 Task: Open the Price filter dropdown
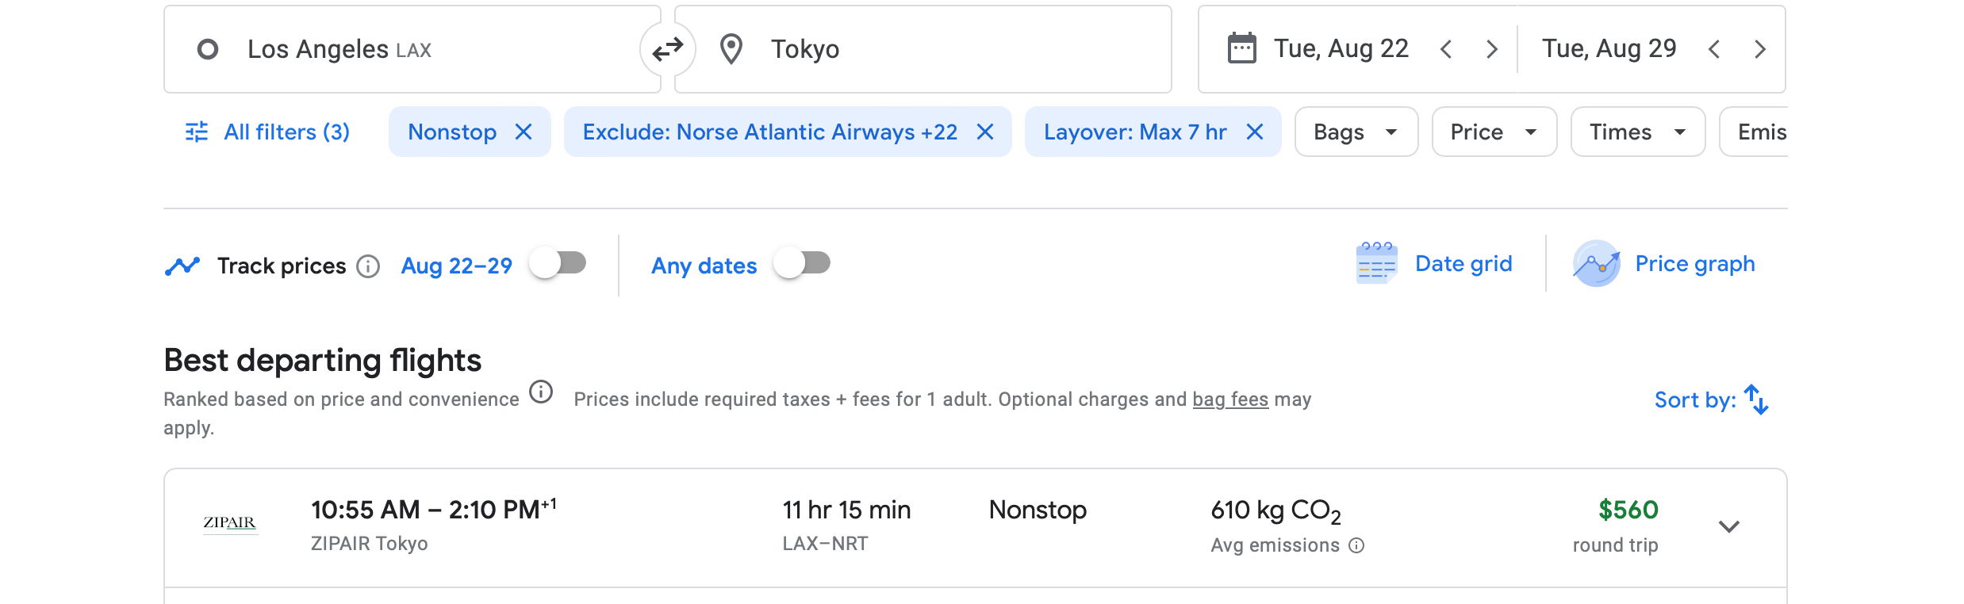coord(1494,132)
